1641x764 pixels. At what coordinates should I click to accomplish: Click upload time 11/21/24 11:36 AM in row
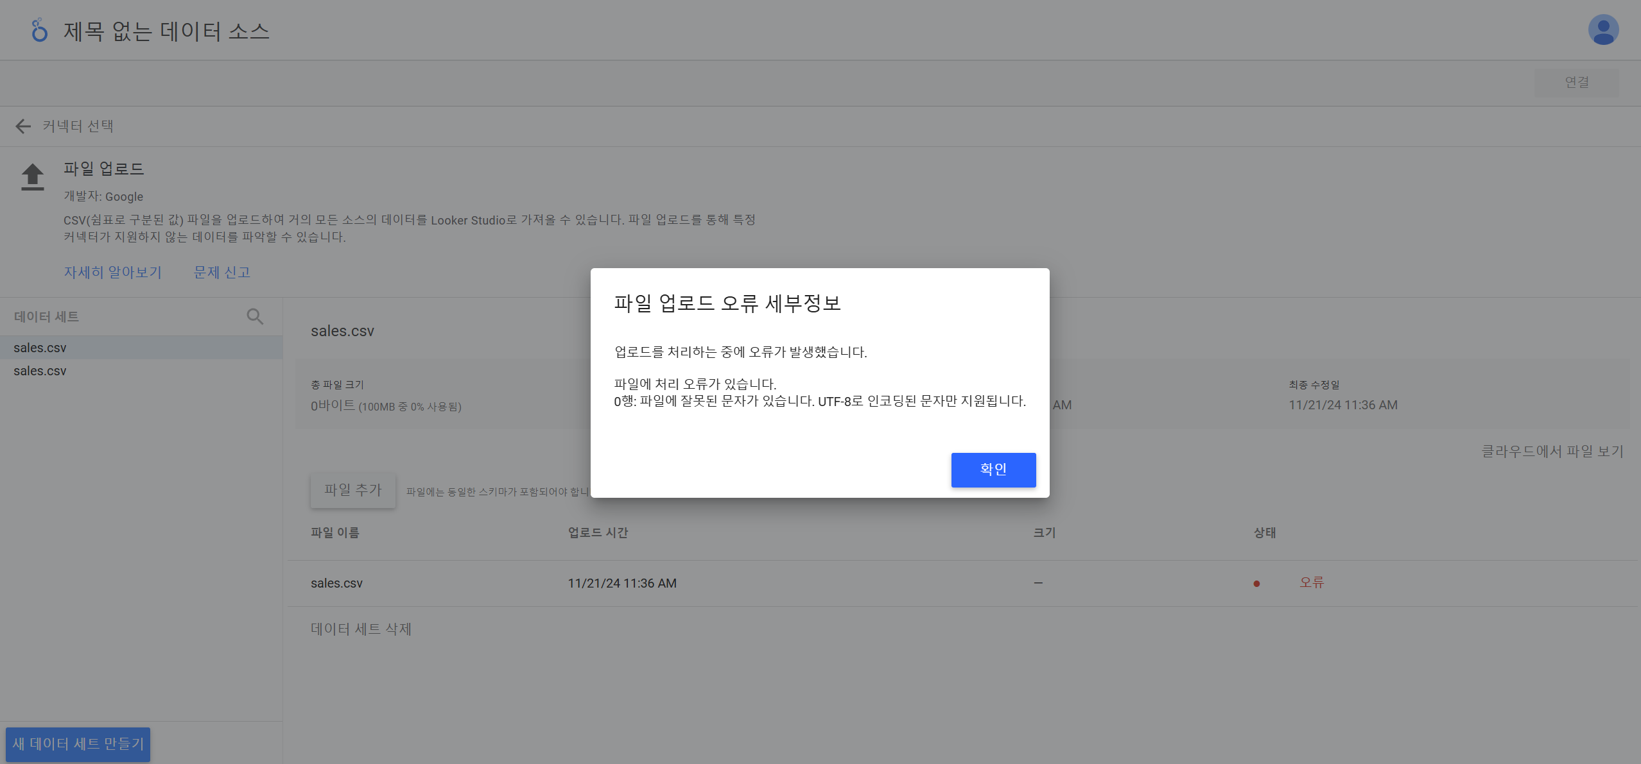622,584
